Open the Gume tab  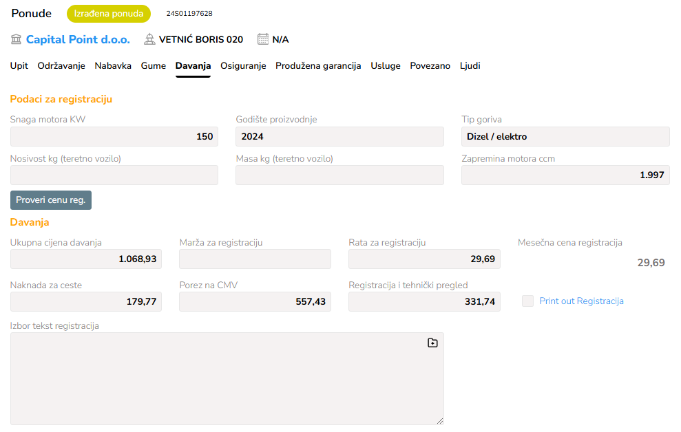[154, 66]
